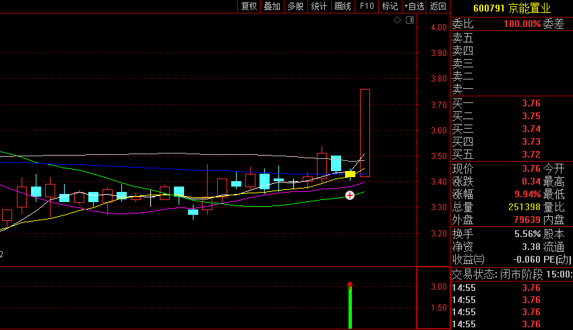
Task: Click the 3.00 volume axis label
Action: [439, 287]
